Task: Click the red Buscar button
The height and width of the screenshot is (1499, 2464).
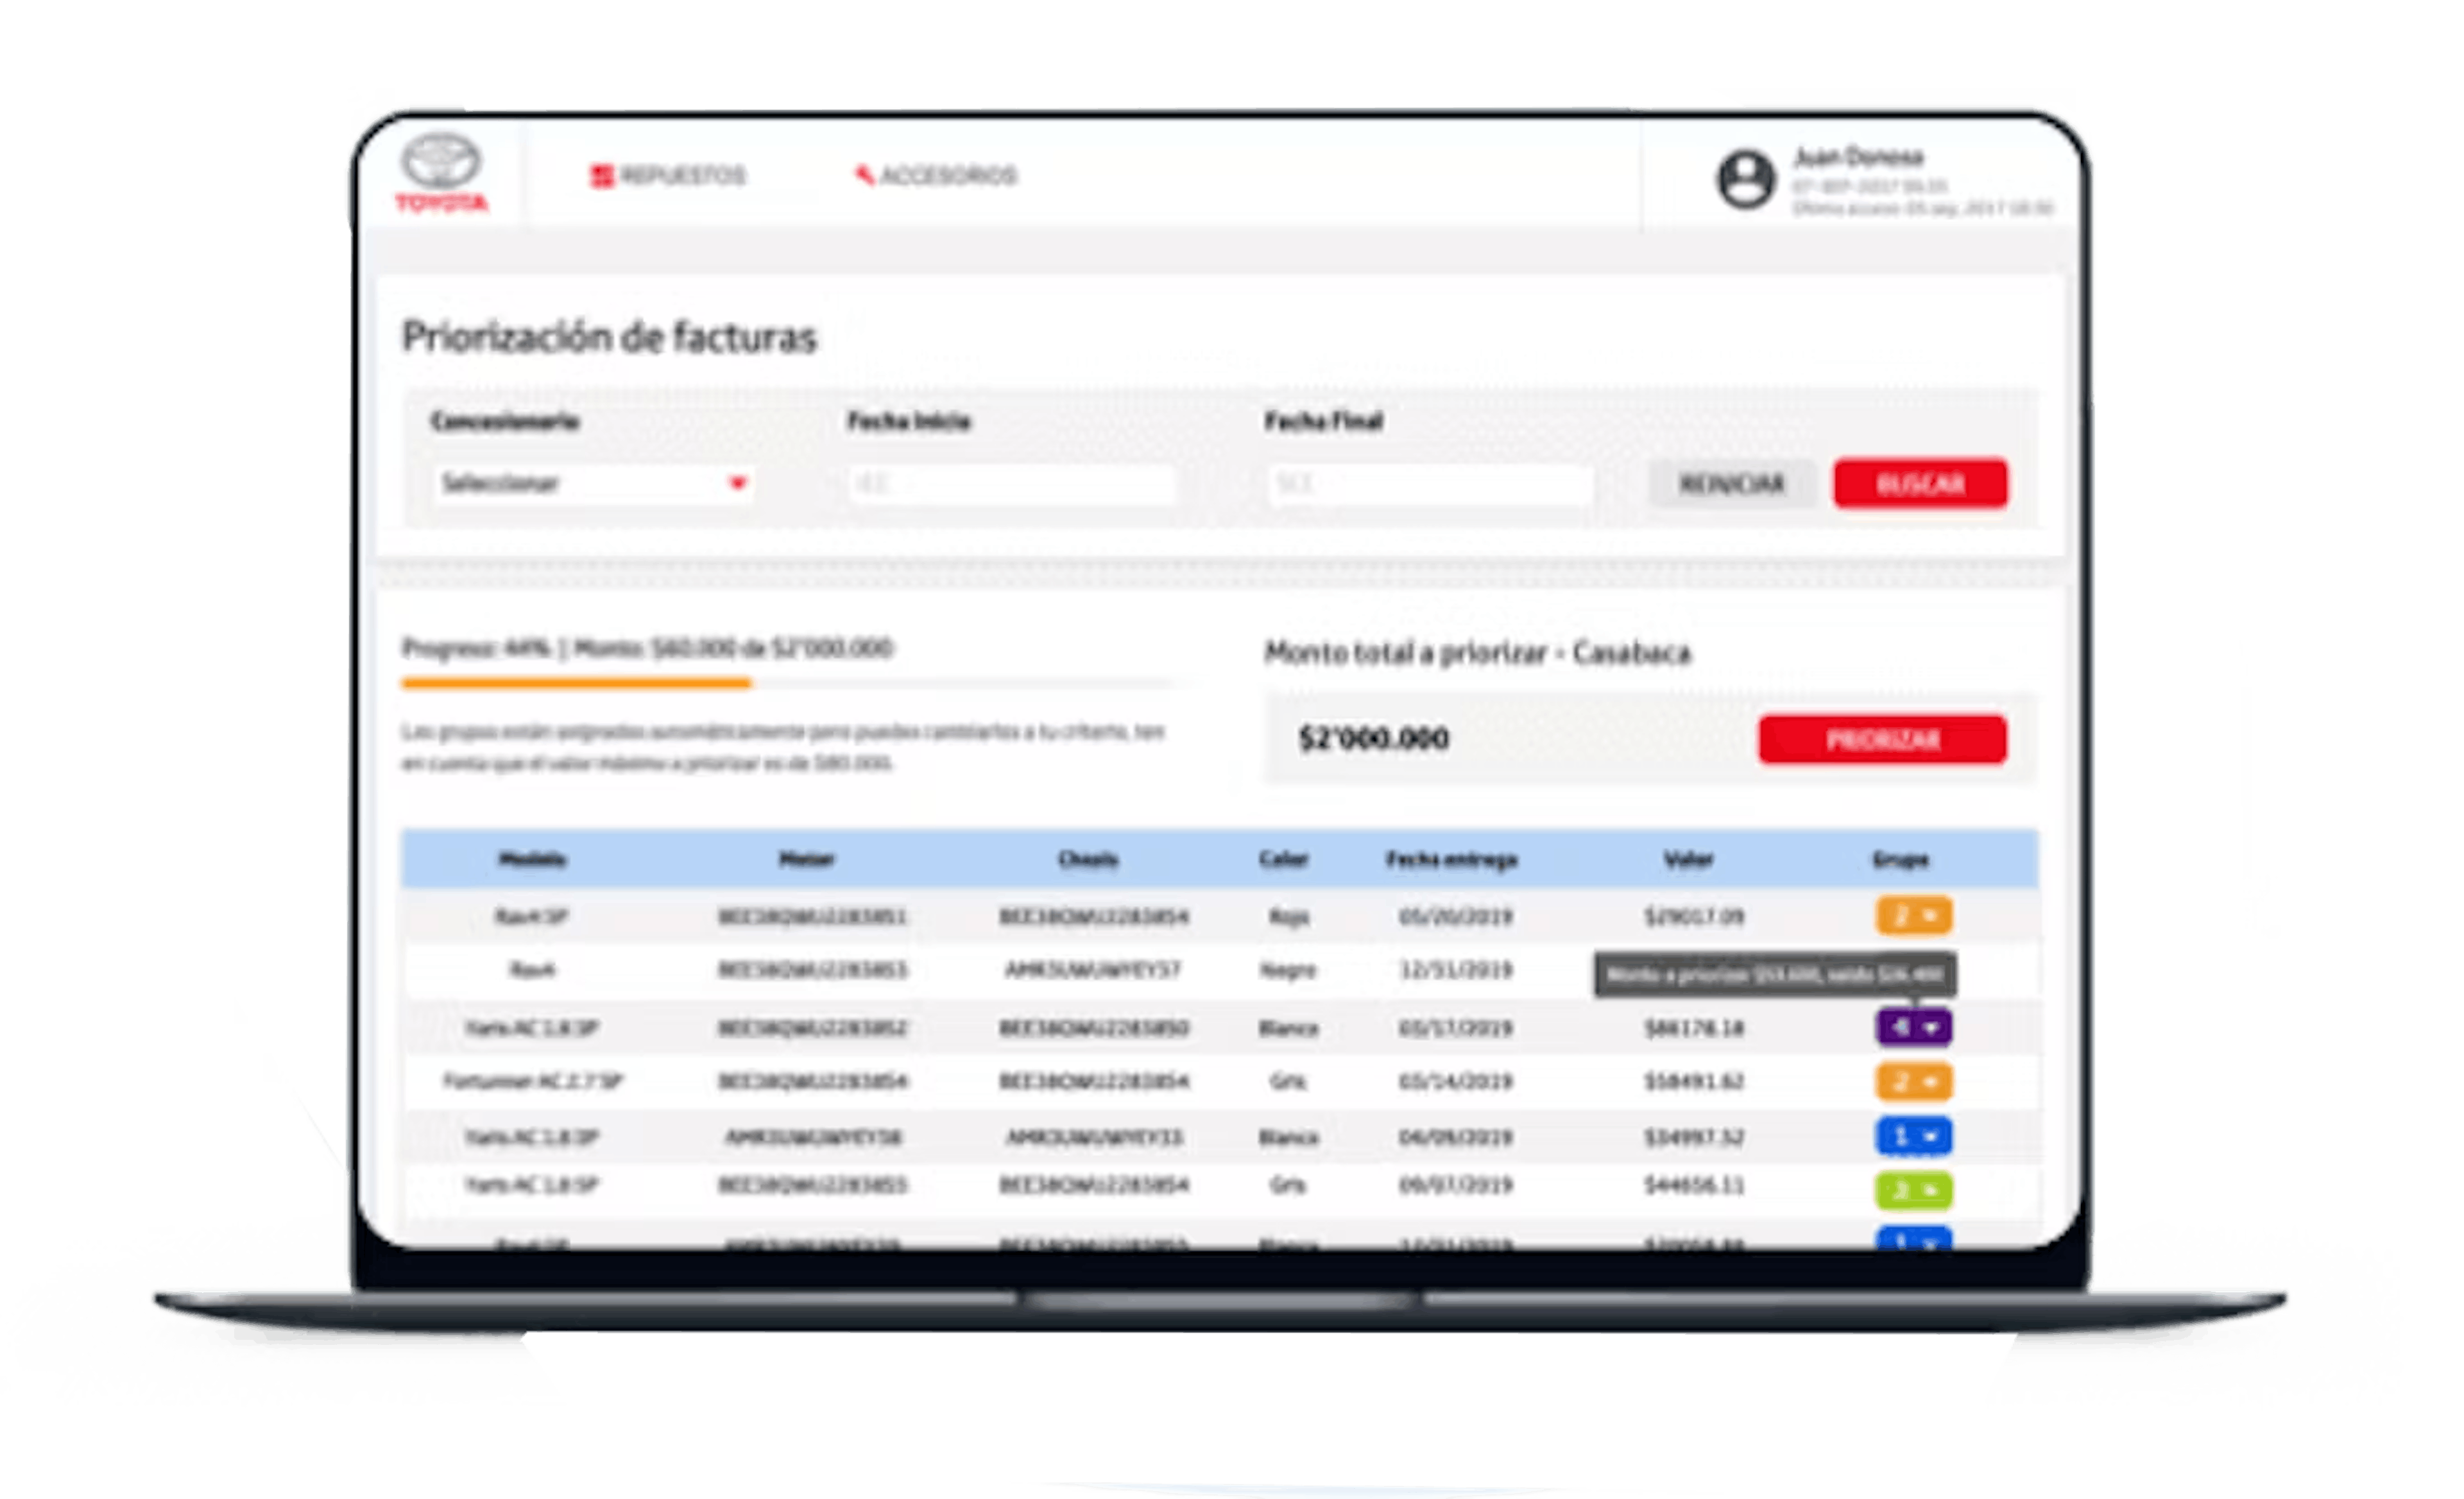Action: tap(1920, 484)
